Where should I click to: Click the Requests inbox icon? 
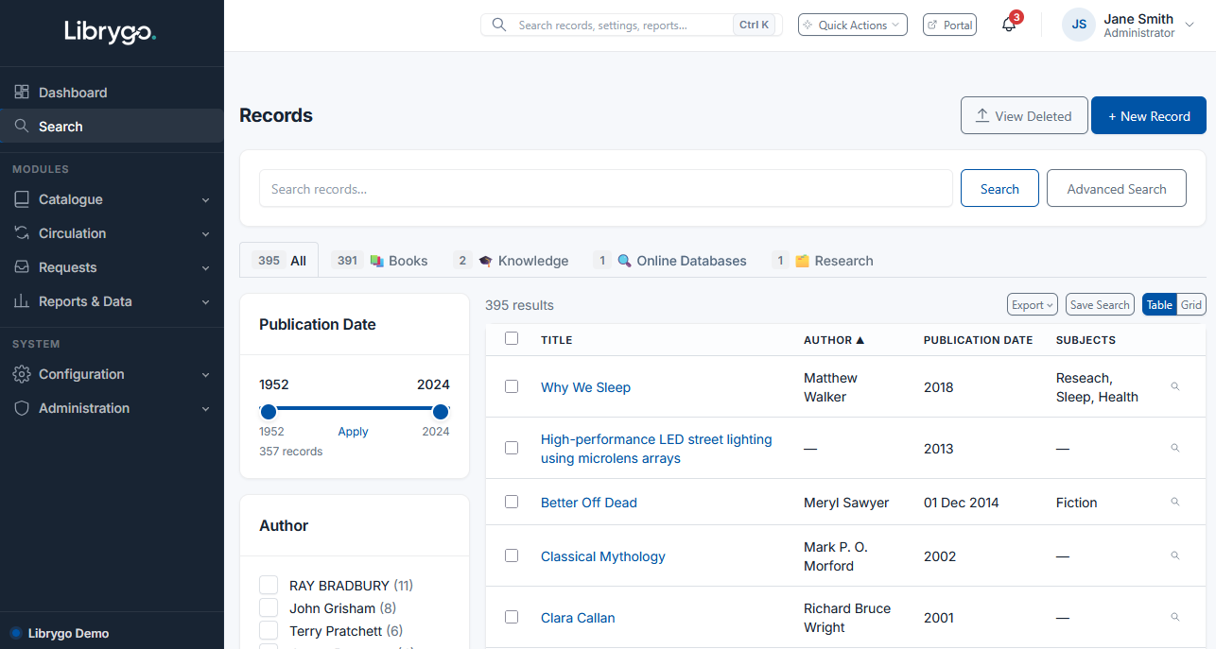(x=22, y=267)
